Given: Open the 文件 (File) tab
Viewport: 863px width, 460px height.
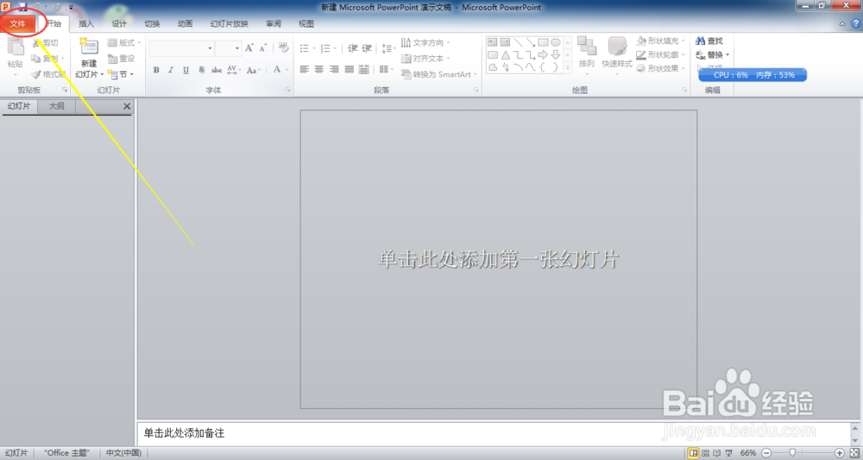Looking at the screenshot, I should coord(17,23).
